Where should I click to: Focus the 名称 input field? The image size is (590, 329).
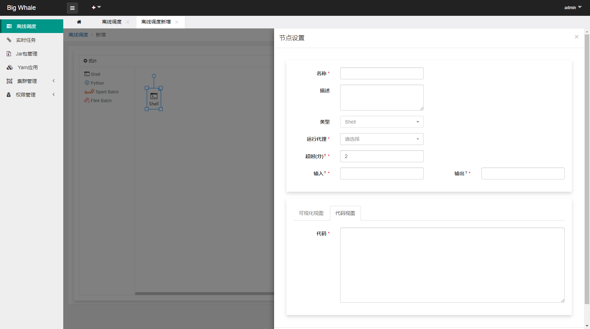[x=382, y=73]
